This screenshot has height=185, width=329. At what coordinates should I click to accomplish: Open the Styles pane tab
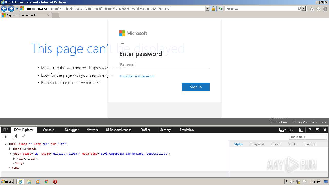pos(238,144)
